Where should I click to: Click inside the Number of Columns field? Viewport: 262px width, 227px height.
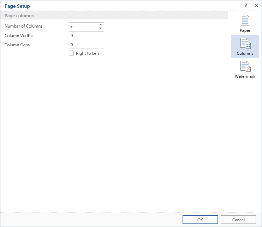coord(83,27)
